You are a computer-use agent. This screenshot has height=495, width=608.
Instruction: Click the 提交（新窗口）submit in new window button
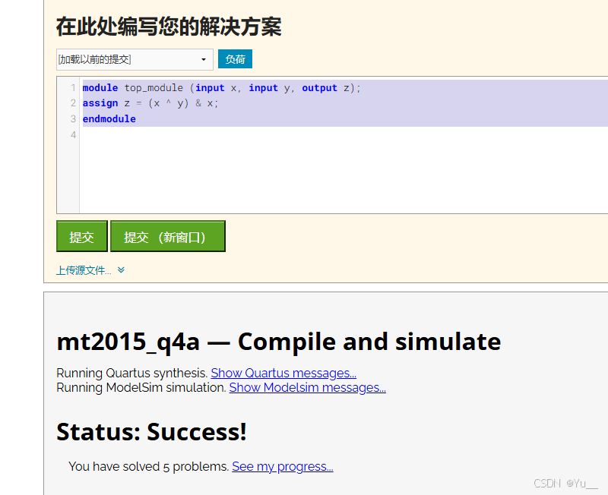pyautogui.click(x=167, y=236)
